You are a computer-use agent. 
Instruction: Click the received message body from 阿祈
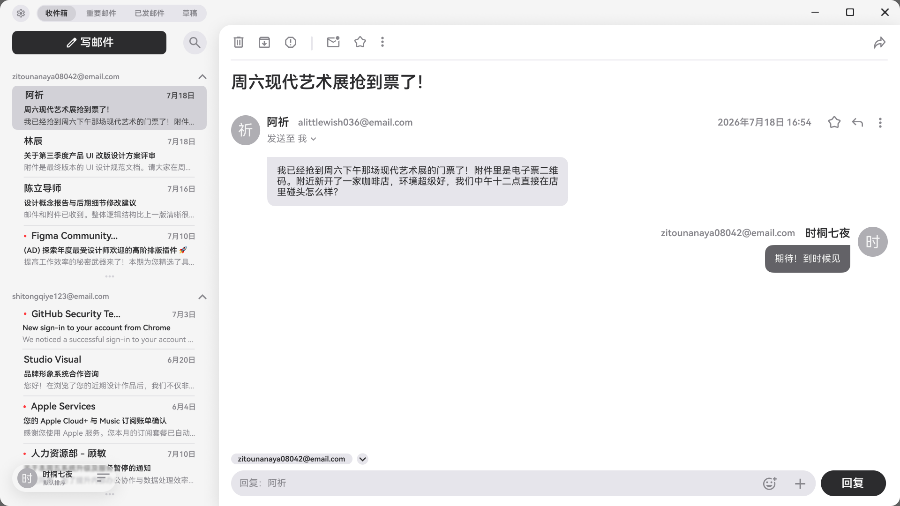click(x=417, y=181)
